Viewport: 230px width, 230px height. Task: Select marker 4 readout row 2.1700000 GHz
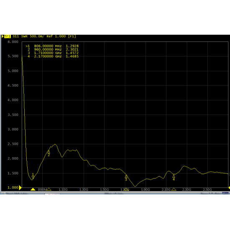52,56
